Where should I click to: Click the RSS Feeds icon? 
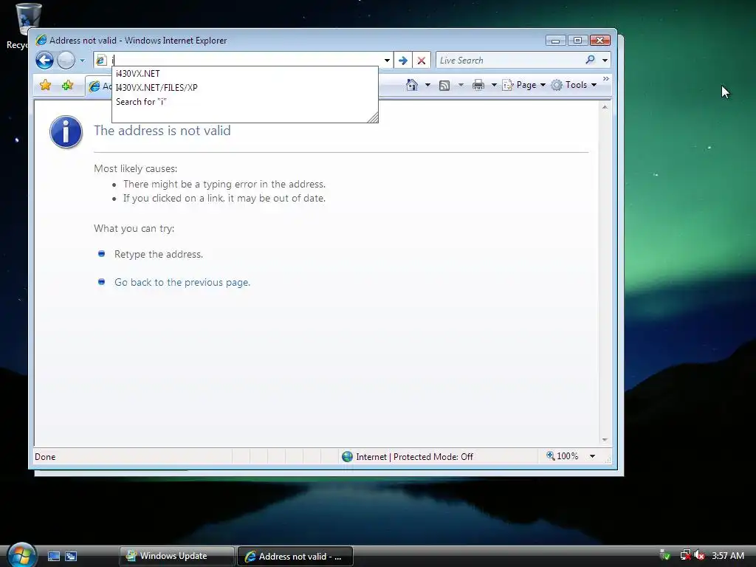[444, 86]
